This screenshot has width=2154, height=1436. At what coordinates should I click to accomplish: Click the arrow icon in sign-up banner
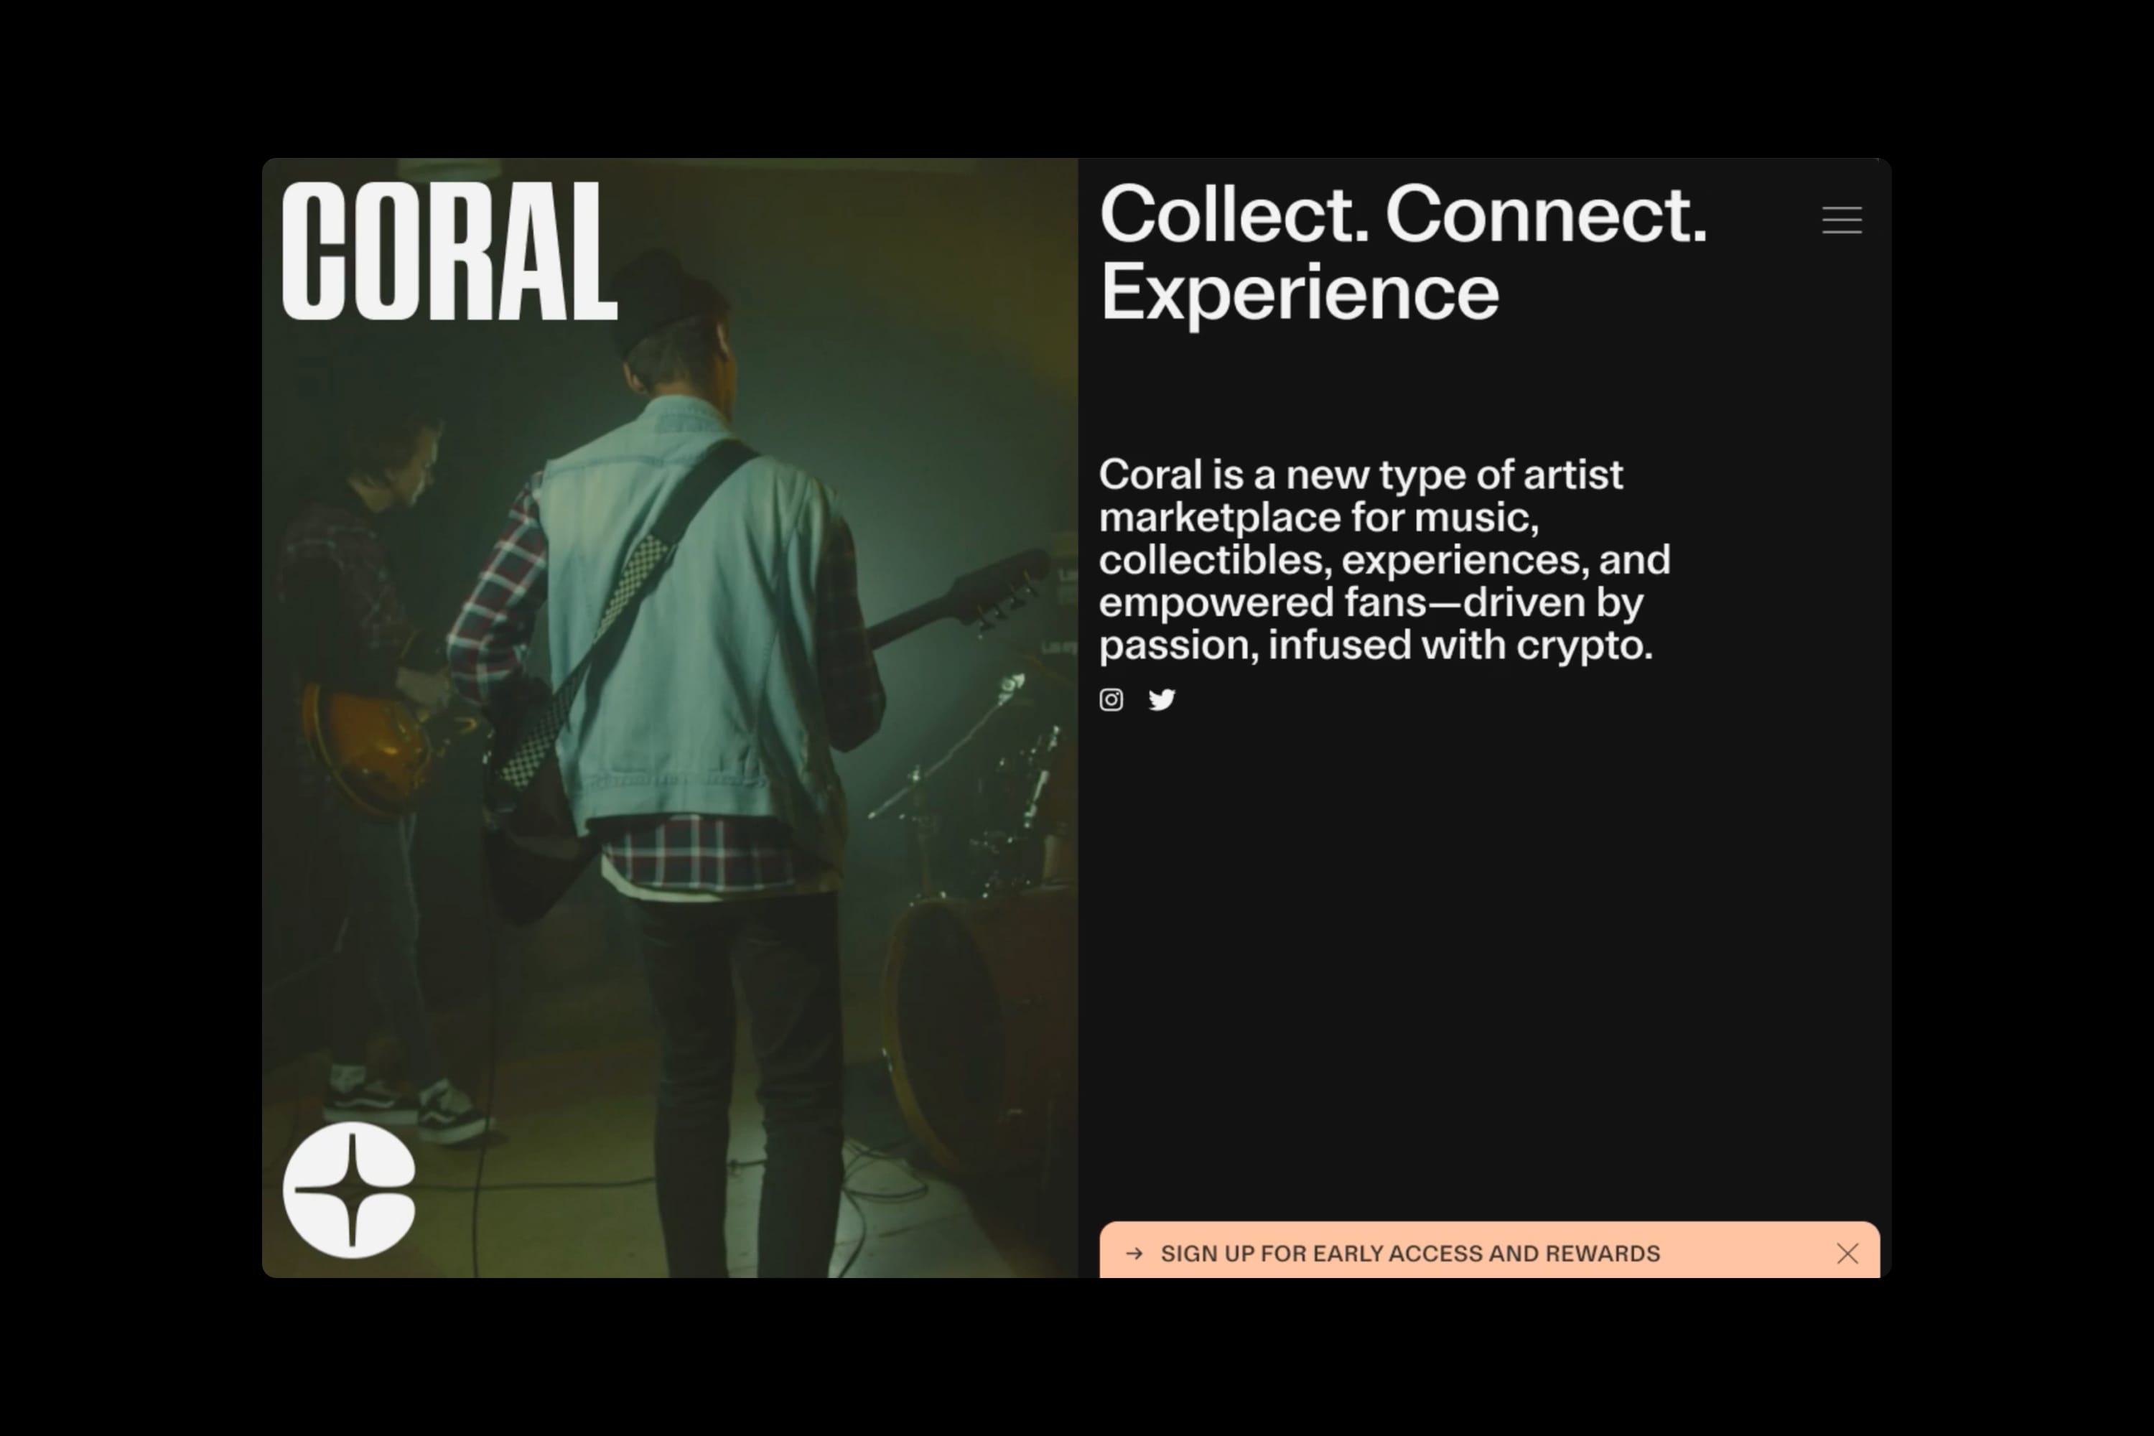coord(1134,1253)
